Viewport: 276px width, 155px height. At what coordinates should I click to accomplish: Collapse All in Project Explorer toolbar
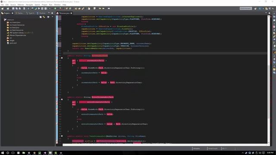pos(41,17)
